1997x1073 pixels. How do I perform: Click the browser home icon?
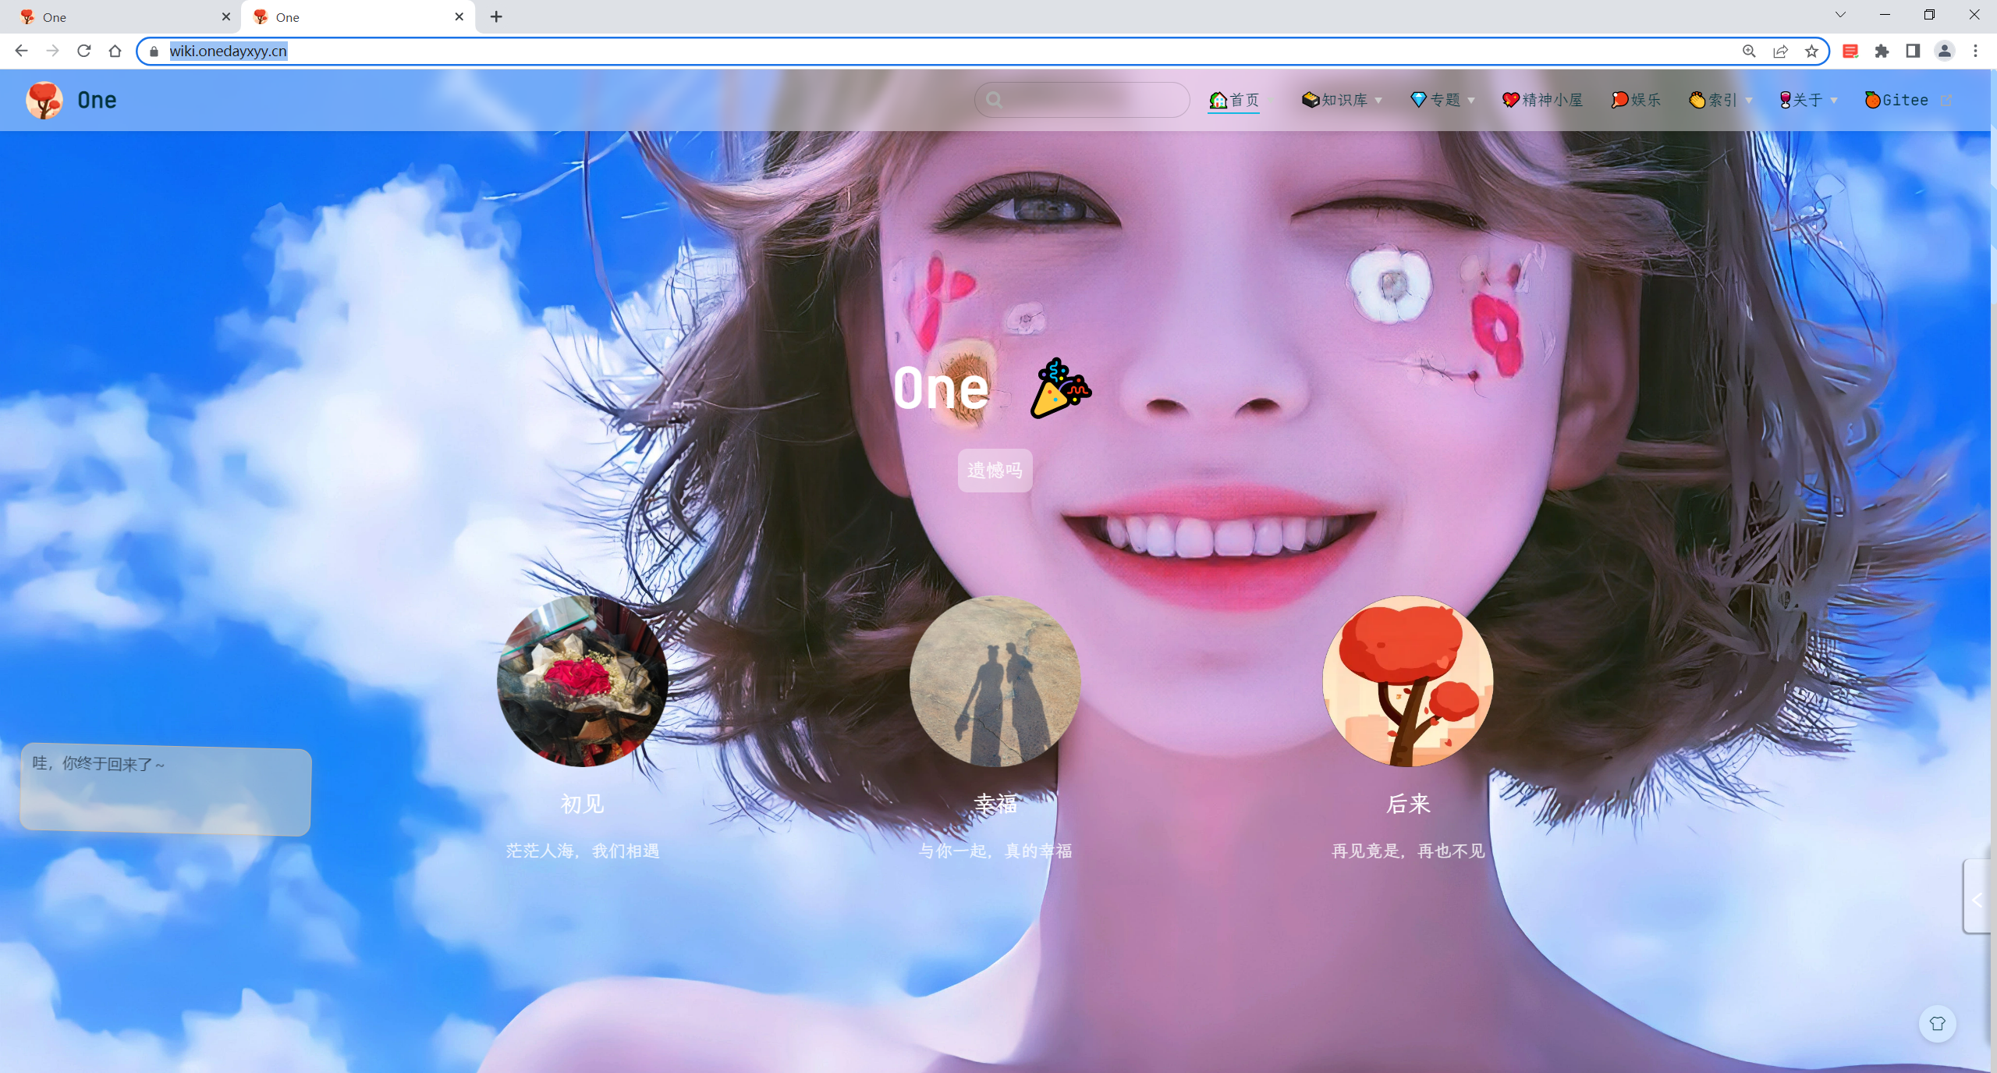click(x=115, y=51)
